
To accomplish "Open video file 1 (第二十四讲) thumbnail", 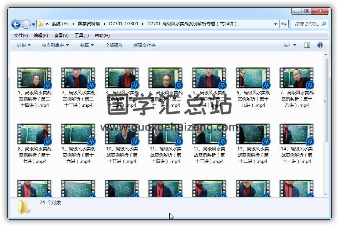I will (34, 78).
